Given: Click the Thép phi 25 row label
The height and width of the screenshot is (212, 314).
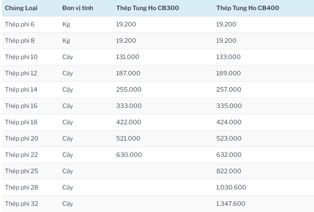Looking at the screenshot, I should click(x=21, y=171).
